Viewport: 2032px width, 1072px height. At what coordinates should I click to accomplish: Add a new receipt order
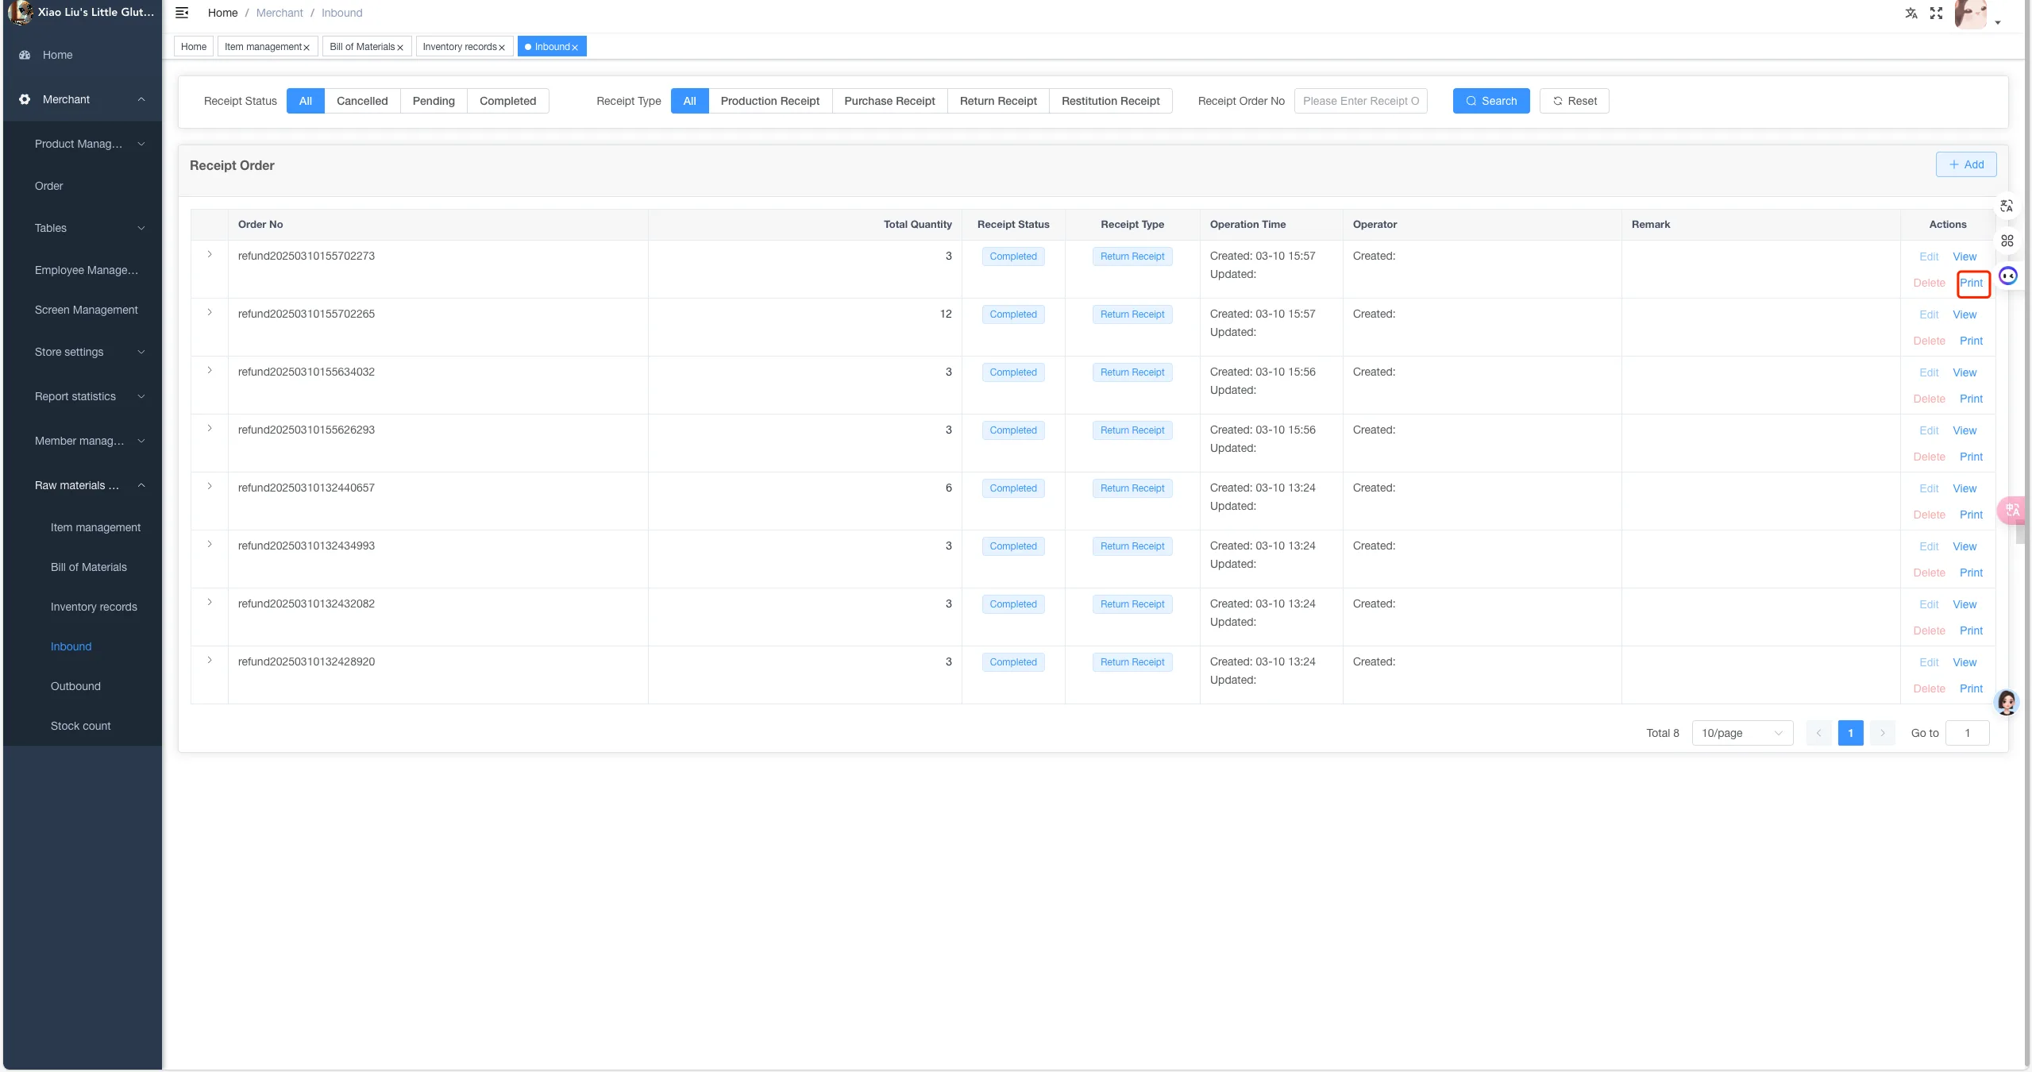[1966, 164]
